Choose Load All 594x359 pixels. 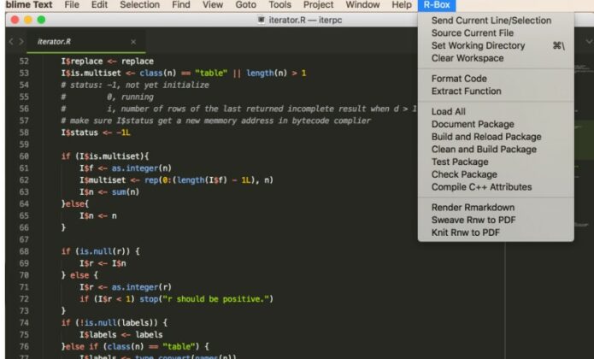coord(496,111)
